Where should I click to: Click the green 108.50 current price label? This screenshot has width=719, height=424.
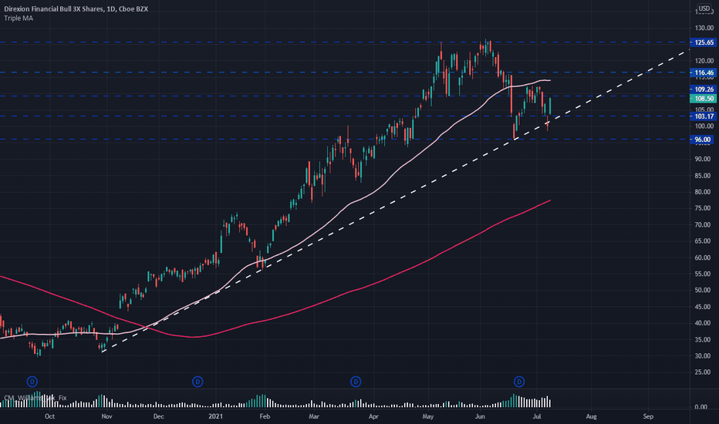click(703, 99)
